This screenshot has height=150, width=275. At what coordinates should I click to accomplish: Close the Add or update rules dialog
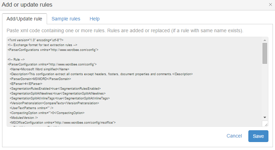coord(270,5)
